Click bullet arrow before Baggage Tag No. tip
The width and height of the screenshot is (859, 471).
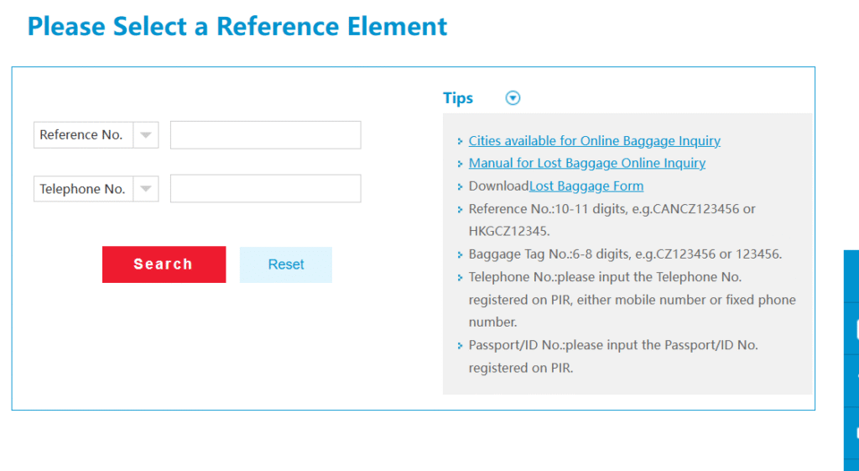pyautogui.click(x=460, y=255)
